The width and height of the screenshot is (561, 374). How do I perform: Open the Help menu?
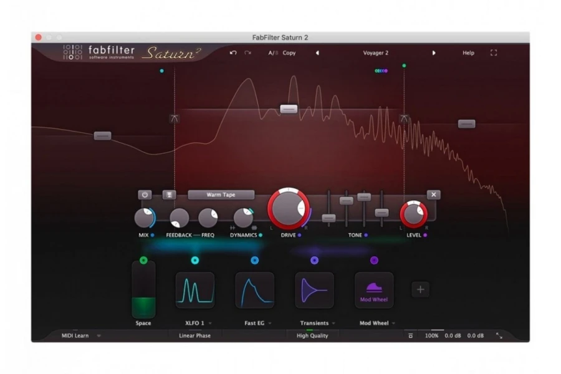[x=468, y=52]
